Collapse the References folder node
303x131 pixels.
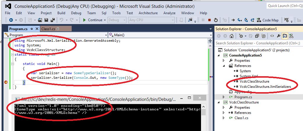click(x=224, y=66)
